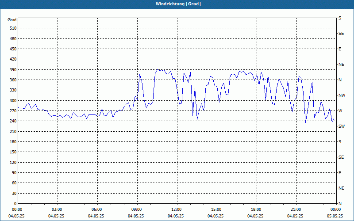Click the "NW" compass label on the right axis
The width and height of the screenshot is (354, 221).
342,95
